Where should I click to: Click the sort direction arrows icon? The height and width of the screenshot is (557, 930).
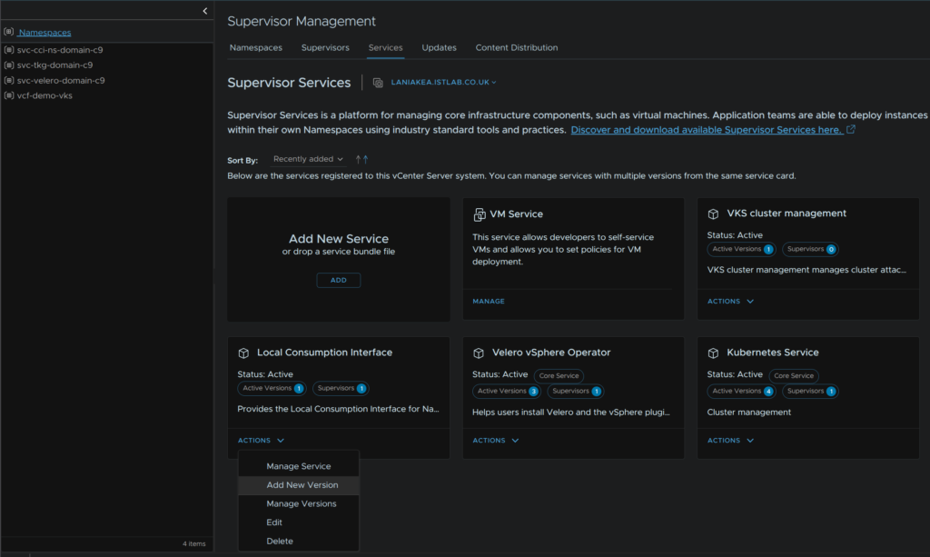[x=361, y=159]
